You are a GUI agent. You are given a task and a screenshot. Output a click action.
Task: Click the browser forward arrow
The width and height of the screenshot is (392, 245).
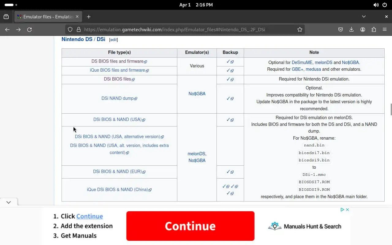click(x=18, y=29)
